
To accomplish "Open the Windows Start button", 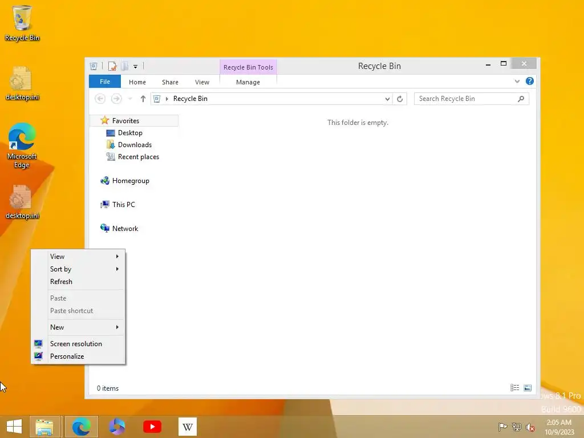I will pos(14,427).
